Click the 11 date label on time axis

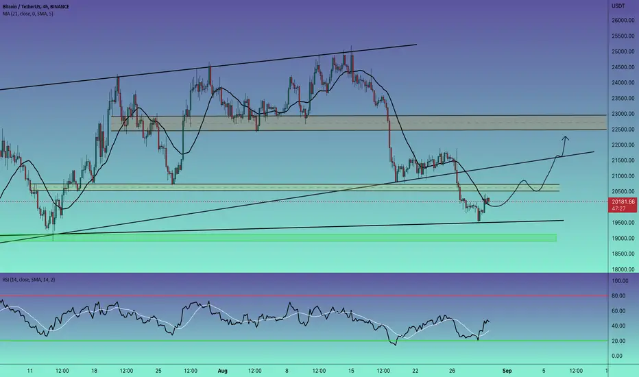pos(29,371)
